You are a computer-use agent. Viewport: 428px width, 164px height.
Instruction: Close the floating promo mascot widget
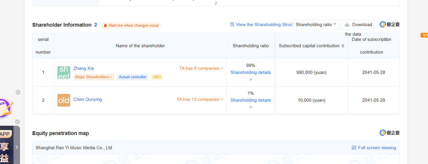pyautogui.click(x=18, y=92)
